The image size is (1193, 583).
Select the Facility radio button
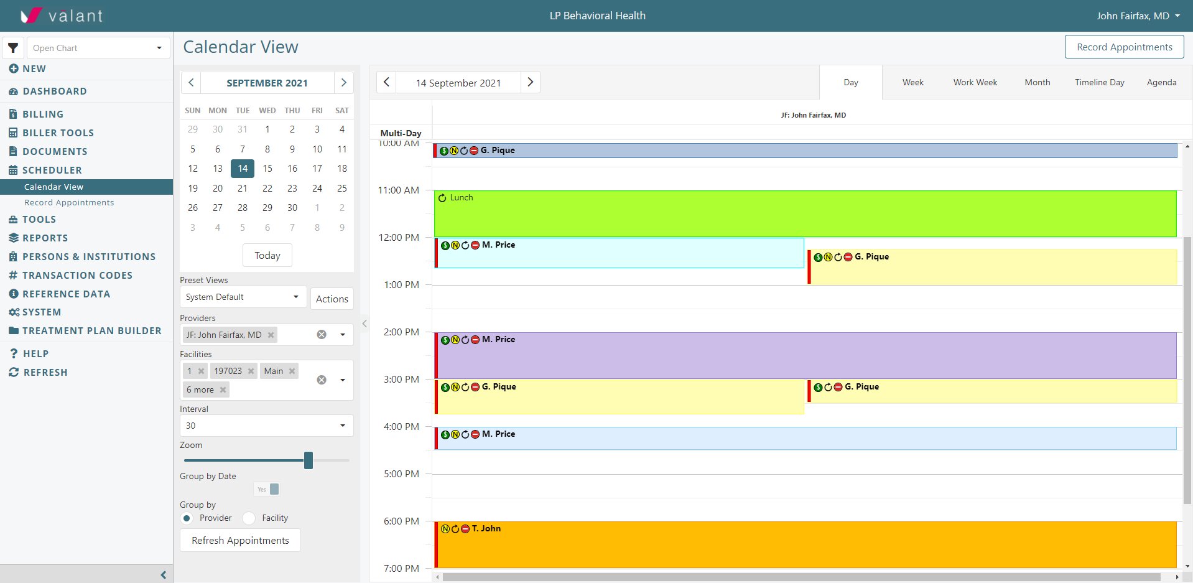[x=249, y=518]
